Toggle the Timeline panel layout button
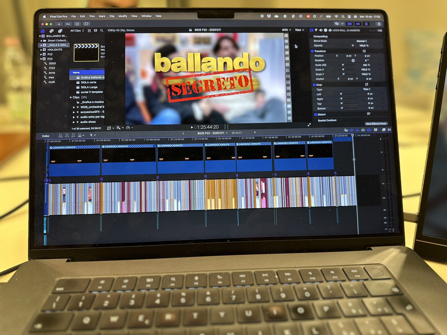This screenshot has width=447, height=335. 358,23
